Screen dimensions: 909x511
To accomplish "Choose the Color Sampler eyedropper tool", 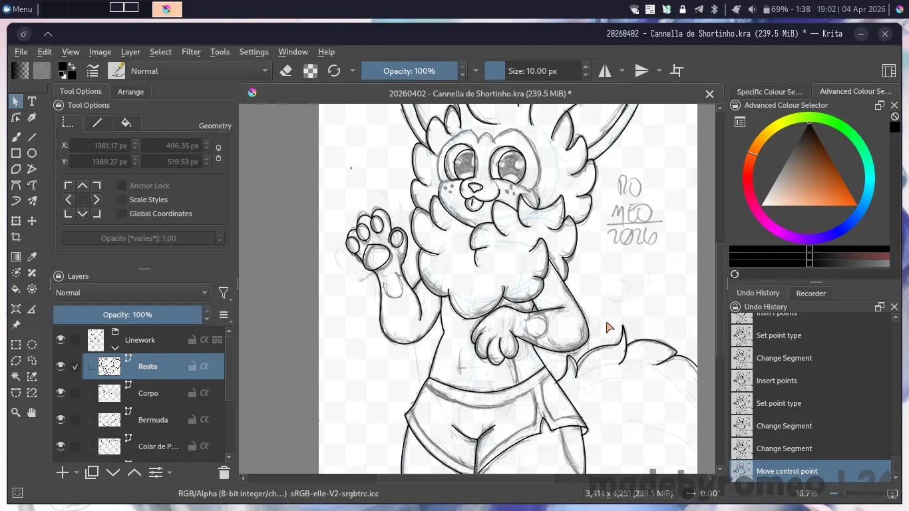I will click(31, 257).
